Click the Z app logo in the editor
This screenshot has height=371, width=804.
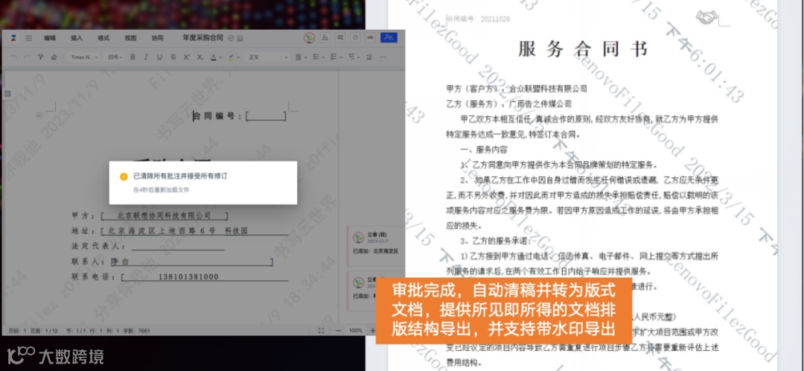coord(13,38)
